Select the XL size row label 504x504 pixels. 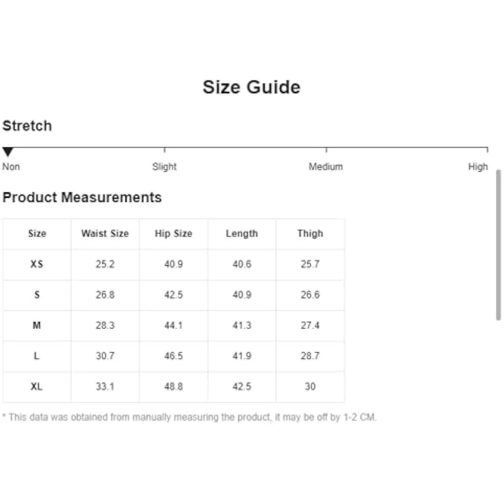[36, 386]
